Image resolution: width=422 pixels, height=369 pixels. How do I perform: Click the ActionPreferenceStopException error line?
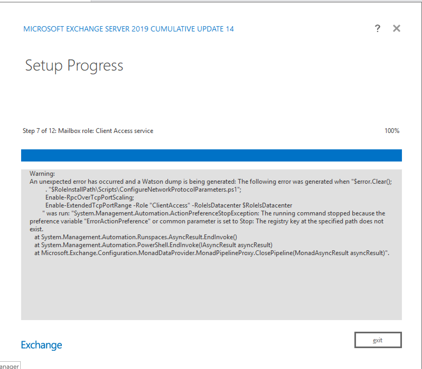pos(214,213)
